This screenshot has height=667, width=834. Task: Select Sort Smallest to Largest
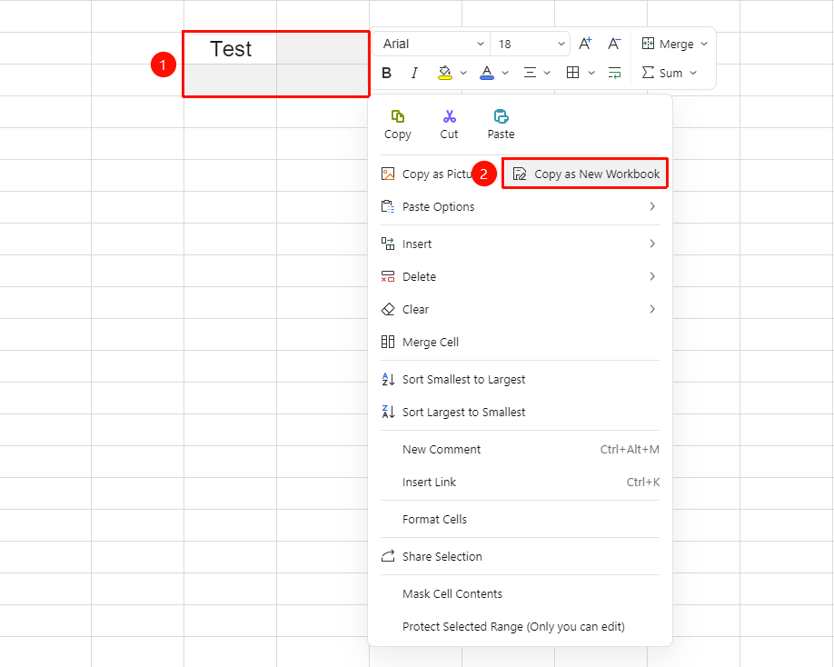coord(520,379)
